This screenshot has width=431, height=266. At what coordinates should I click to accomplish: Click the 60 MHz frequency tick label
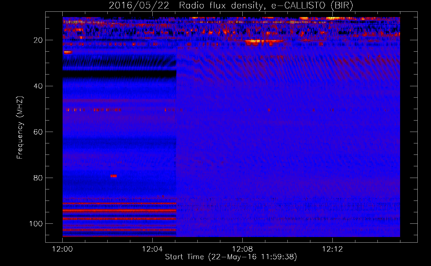point(38,132)
